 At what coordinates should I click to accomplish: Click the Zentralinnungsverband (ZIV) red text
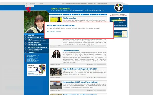pyautogui.click(x=119, y=16)
